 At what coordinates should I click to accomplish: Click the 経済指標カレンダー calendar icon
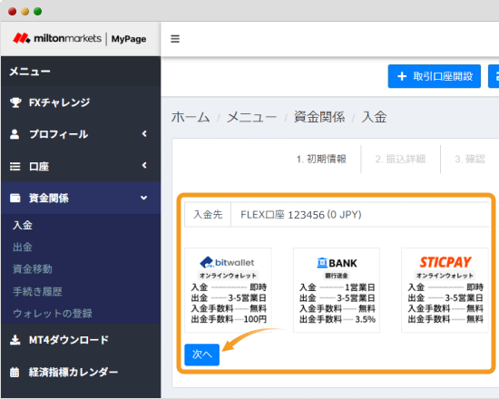[15, 372]
